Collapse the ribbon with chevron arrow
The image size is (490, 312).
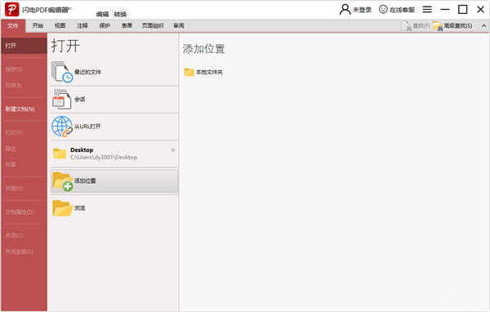[x=483, y=26]
